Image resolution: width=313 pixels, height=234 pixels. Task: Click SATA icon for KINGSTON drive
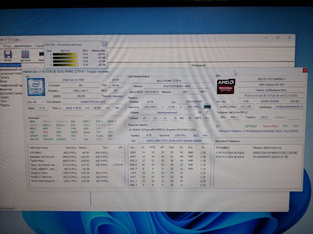point(216,153)
